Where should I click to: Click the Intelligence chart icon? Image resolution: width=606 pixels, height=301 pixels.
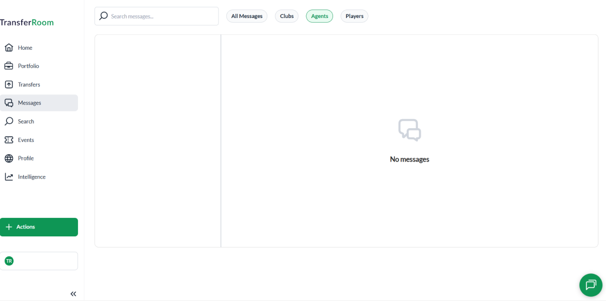pyautogui.click(x=8, y=177)
